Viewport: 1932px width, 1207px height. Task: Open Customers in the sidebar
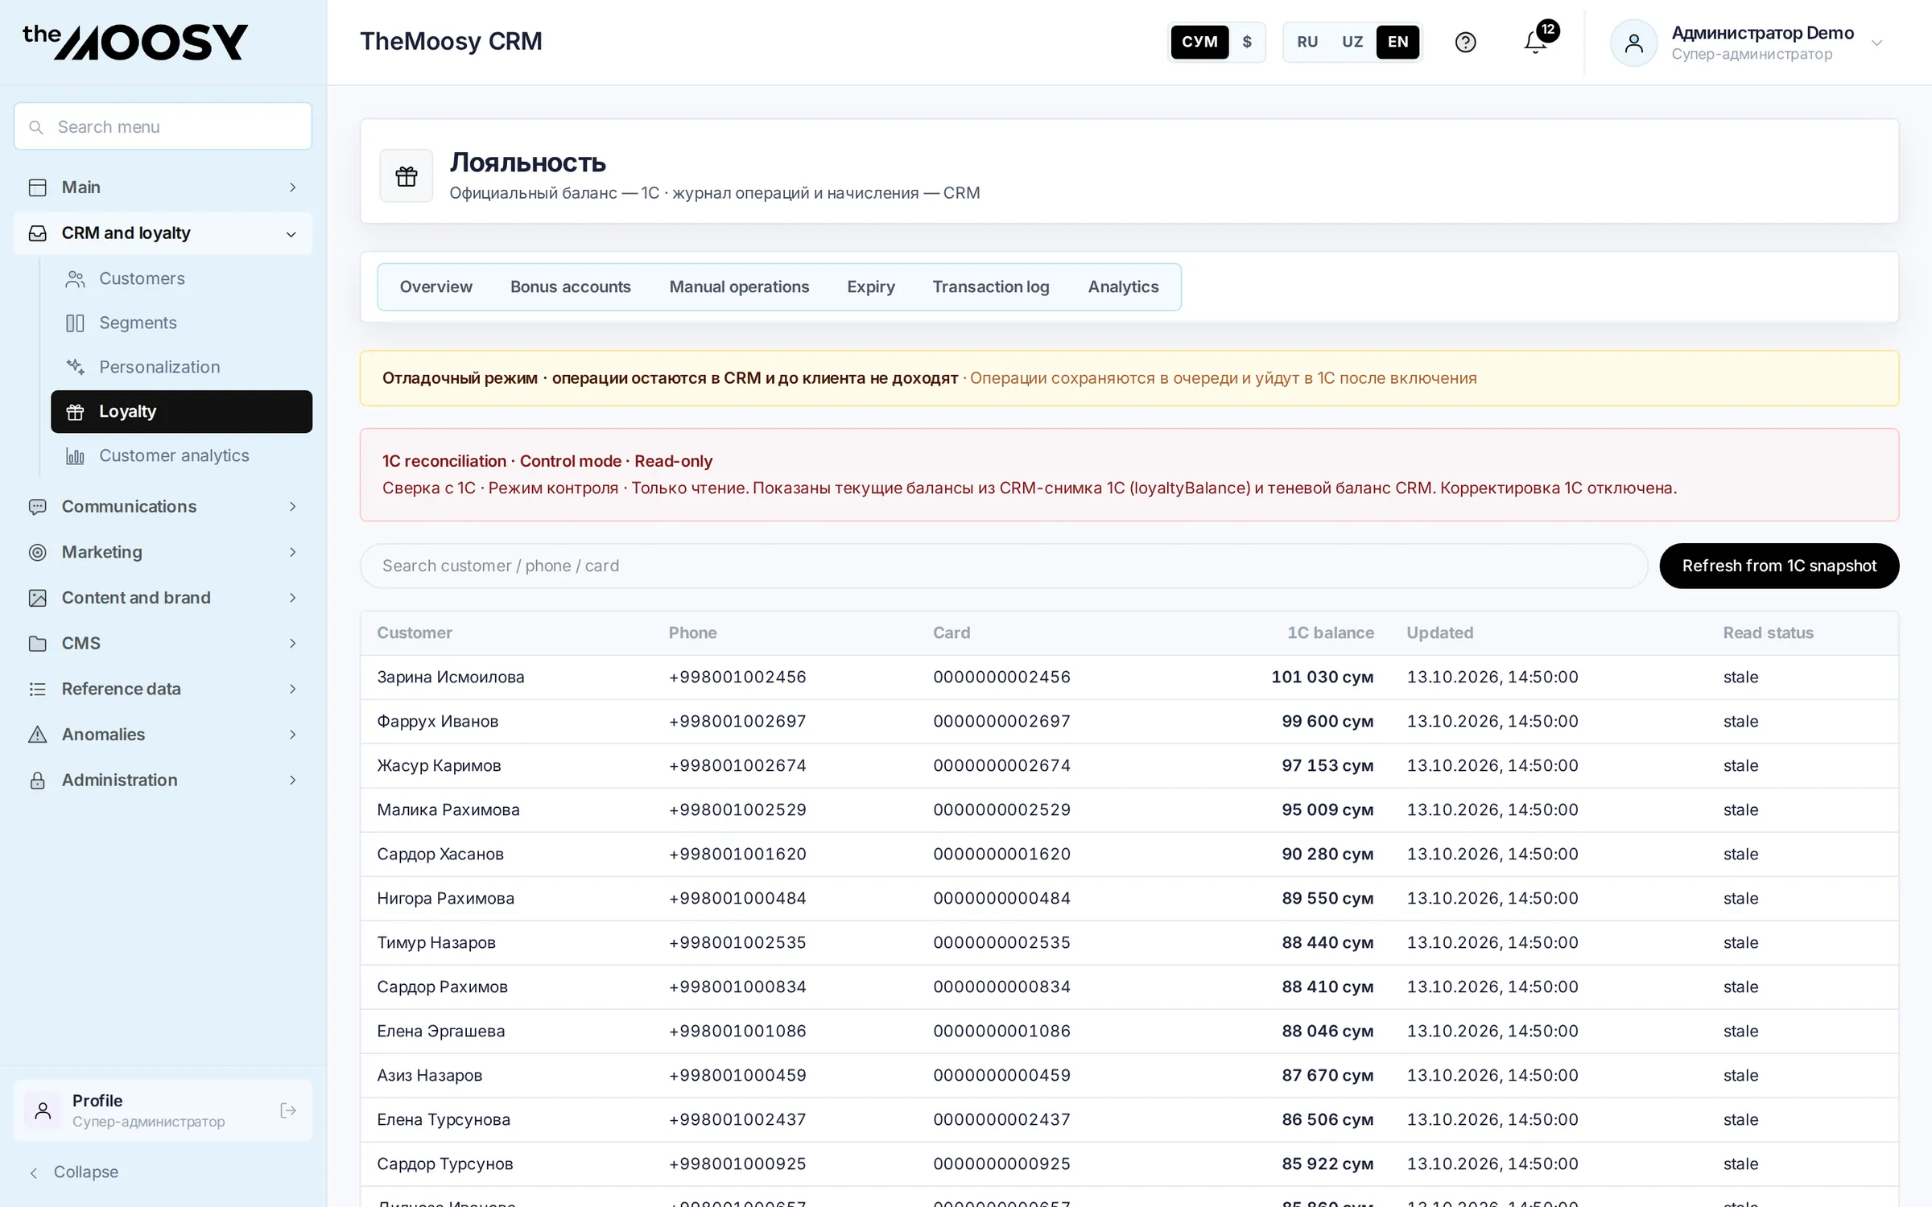[x=181, y=279]
